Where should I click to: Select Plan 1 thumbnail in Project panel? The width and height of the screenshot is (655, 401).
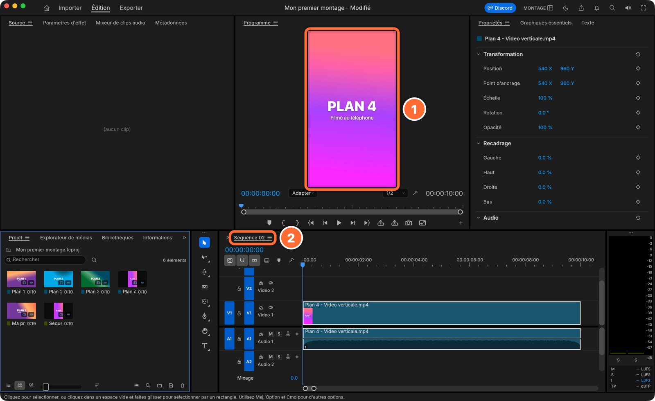[21, 279]
